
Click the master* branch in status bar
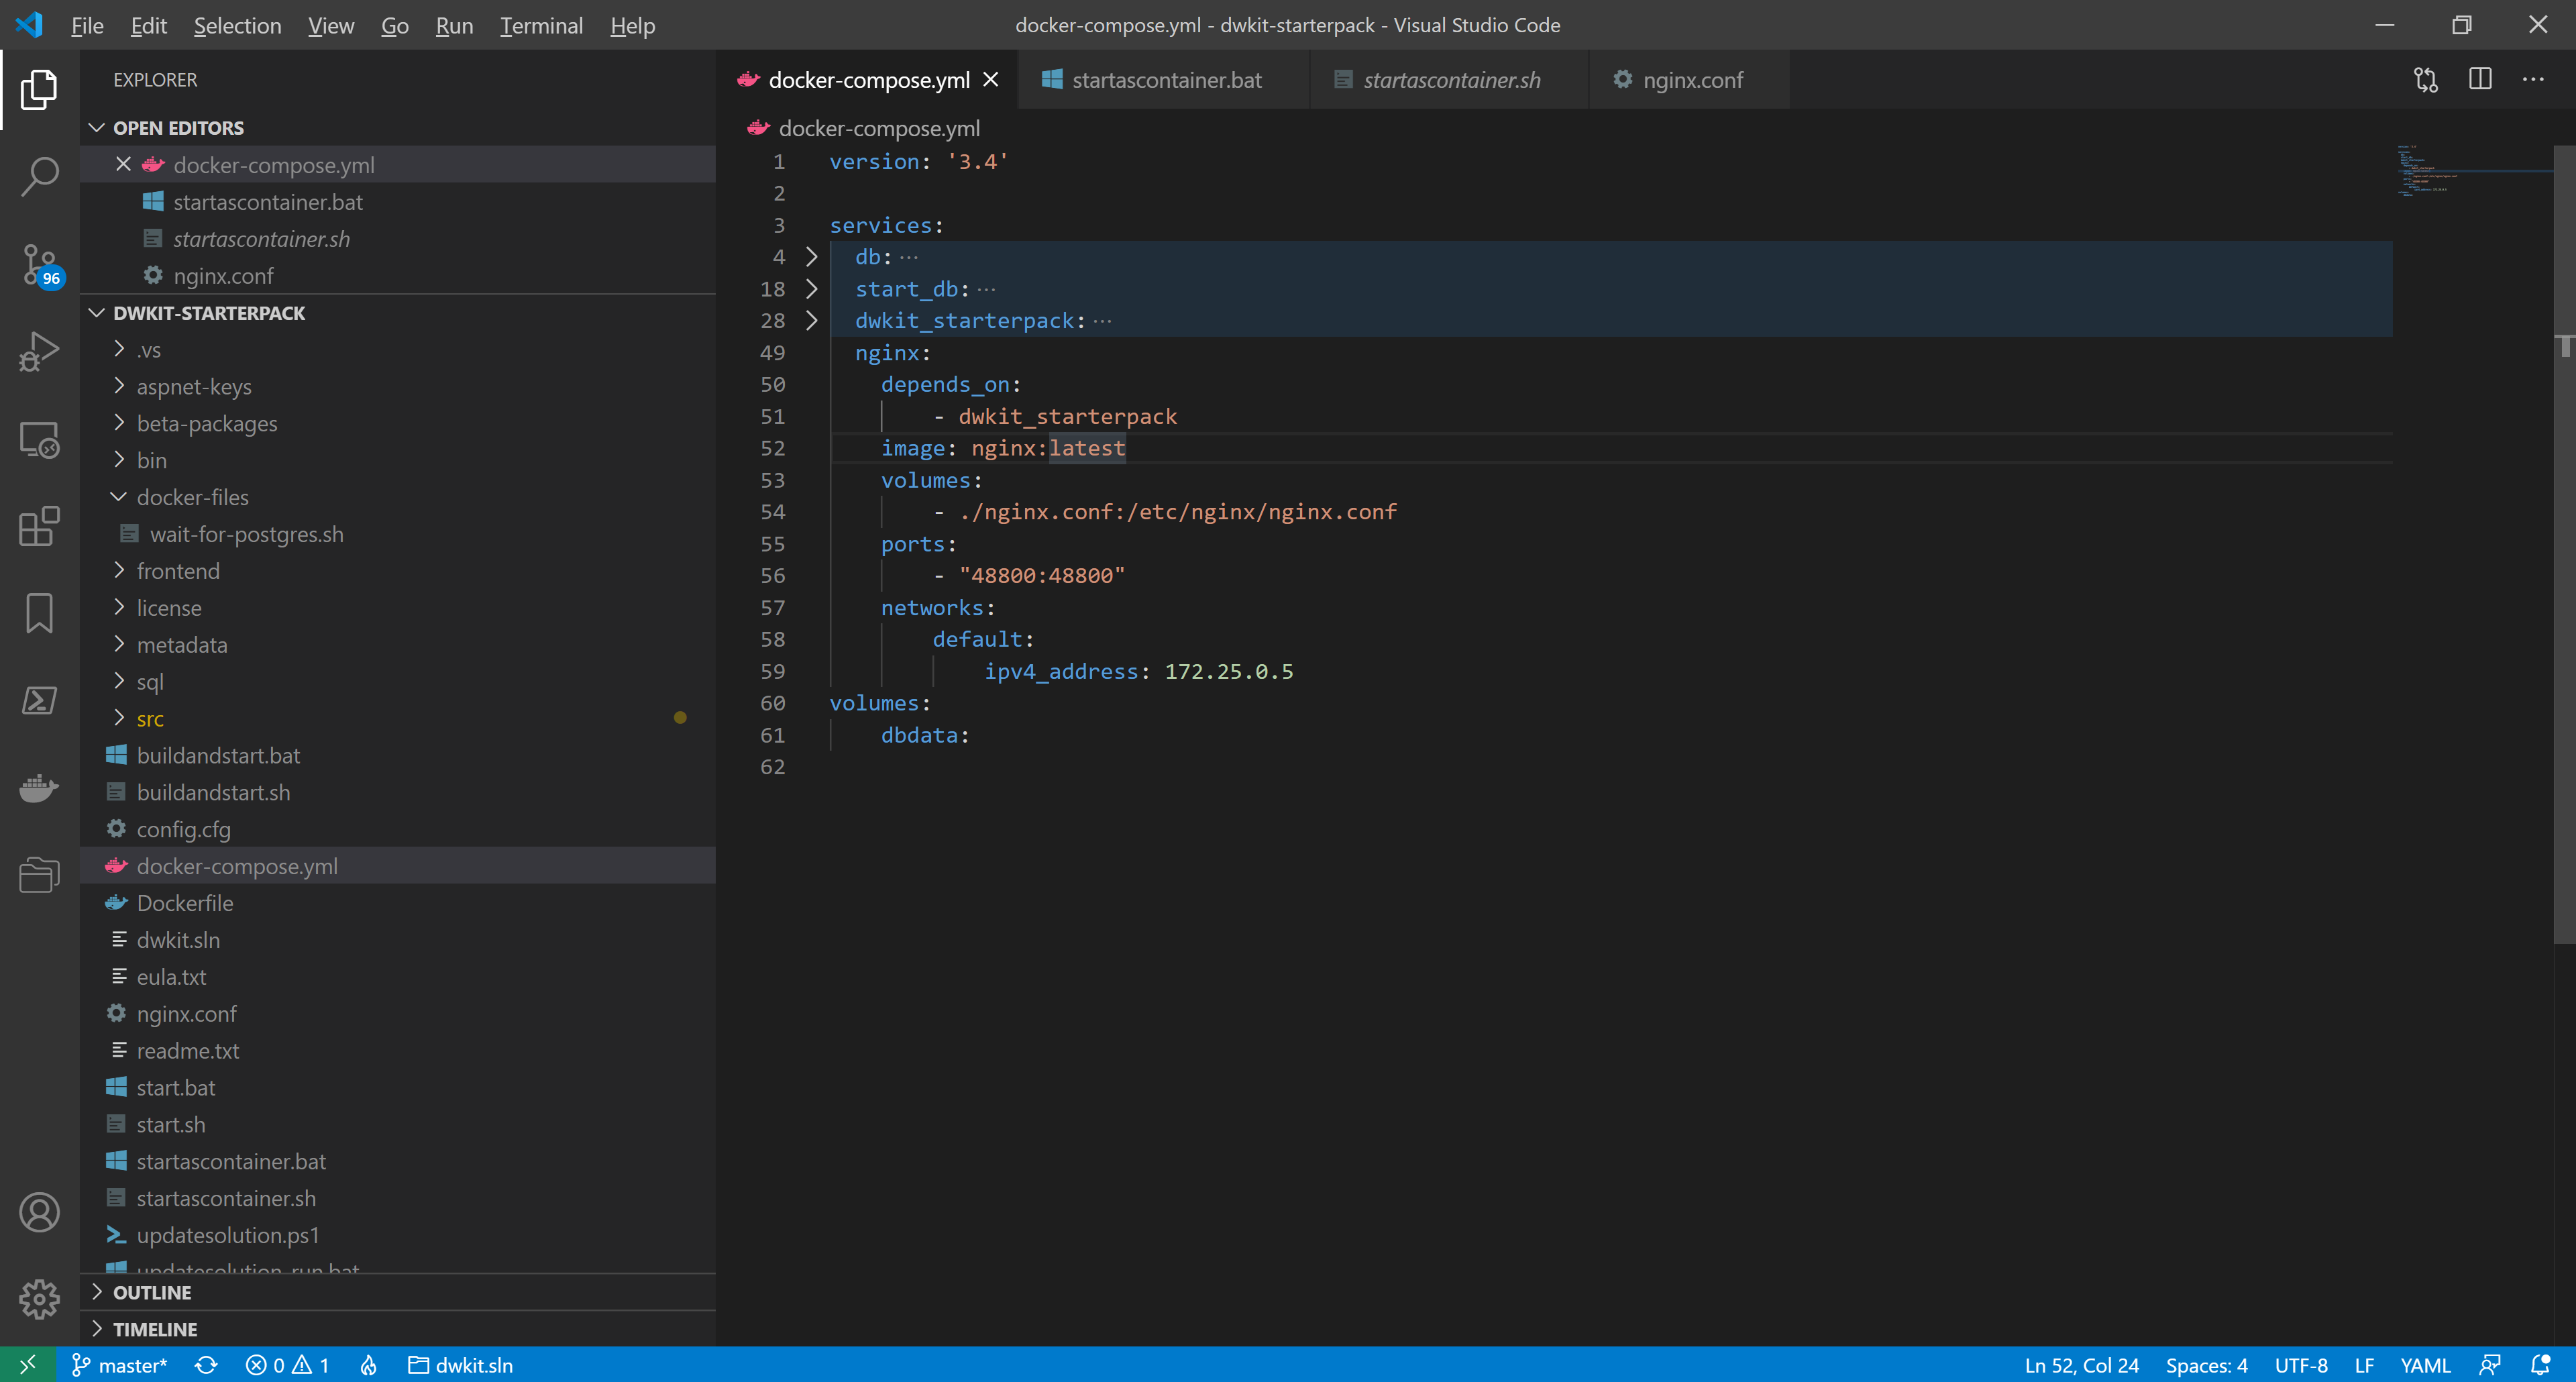pos(119,1364)
